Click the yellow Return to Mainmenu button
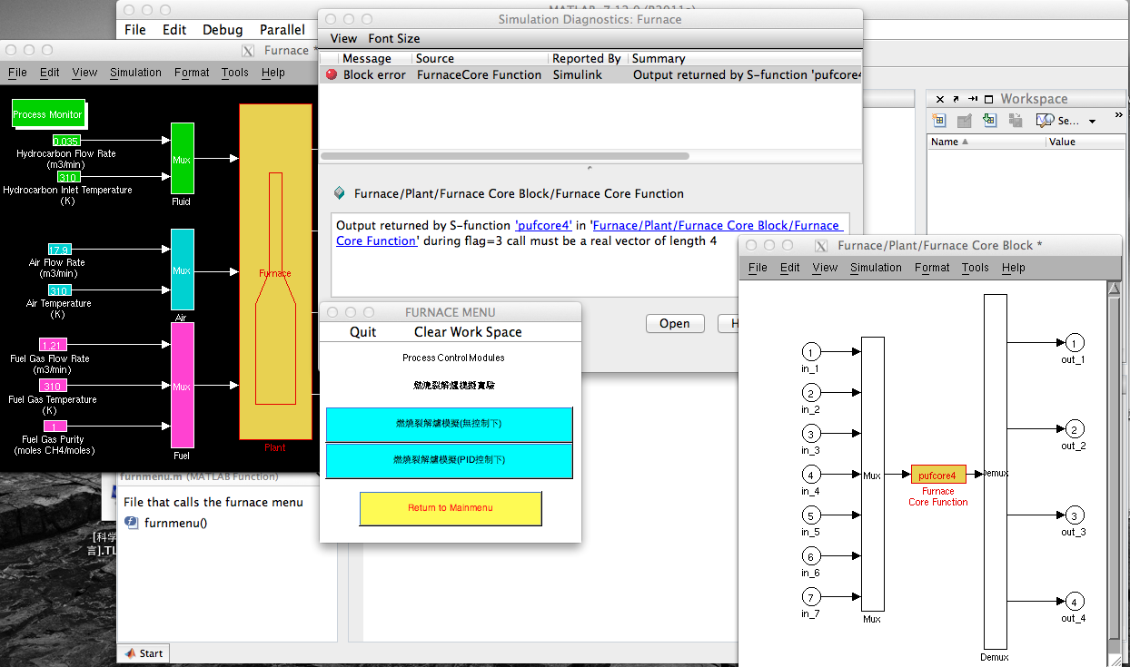The width and height of the screenshot is (1130, 667). tap(451, 508)
